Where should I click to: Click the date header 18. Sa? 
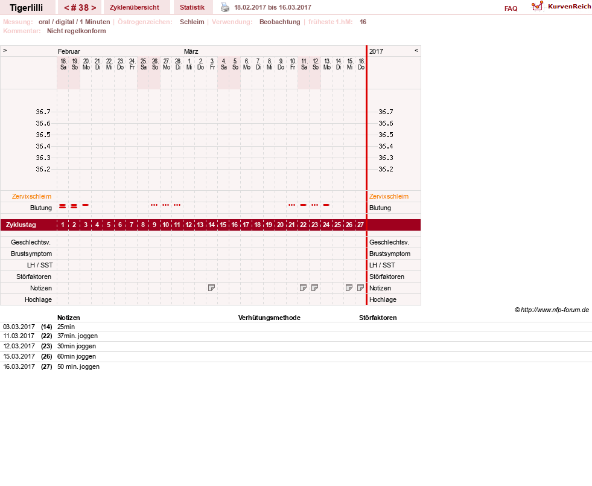[63, 64]
